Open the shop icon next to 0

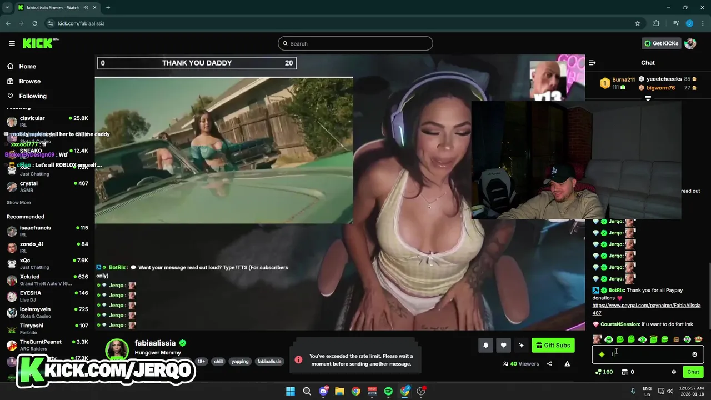(x=624, y=372)
